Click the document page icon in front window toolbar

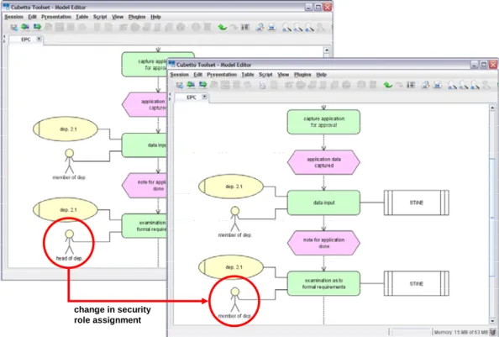coord(263,85)
